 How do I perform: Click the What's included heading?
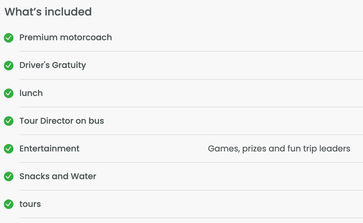[x=48, y=12]
